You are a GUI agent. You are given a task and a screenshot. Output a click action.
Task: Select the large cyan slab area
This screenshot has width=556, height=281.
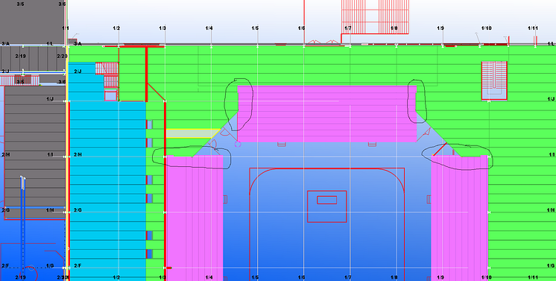pos(107,191)
